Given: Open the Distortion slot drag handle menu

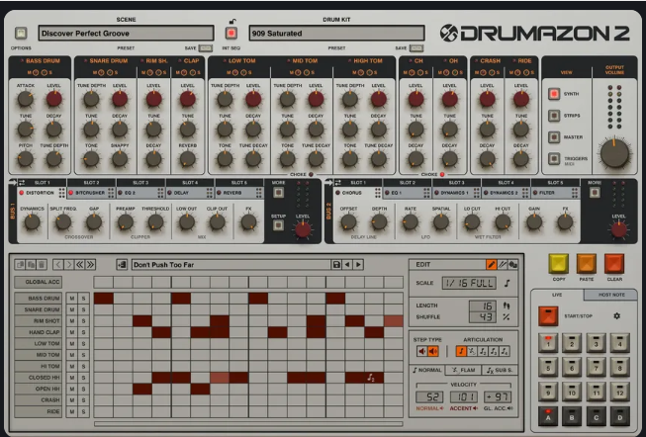Looking at the screenshot, I should [x=61, y=193].
